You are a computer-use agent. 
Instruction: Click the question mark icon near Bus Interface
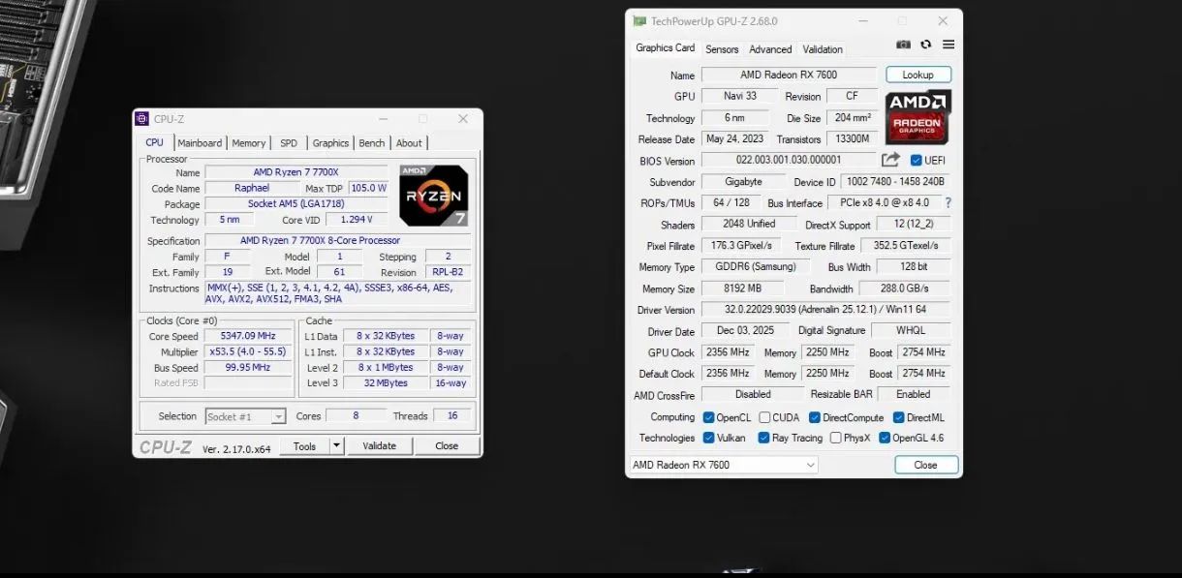point(948,202)
